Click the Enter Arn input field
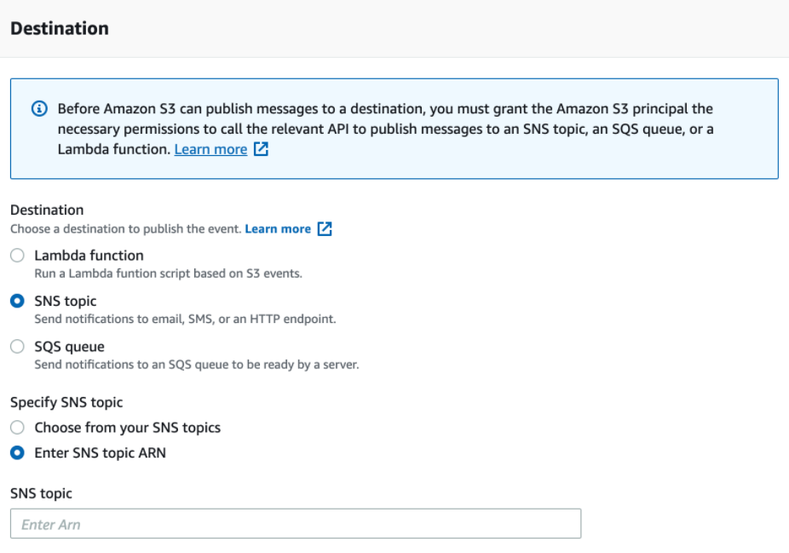Screen dimensions: 789x553 296,524
